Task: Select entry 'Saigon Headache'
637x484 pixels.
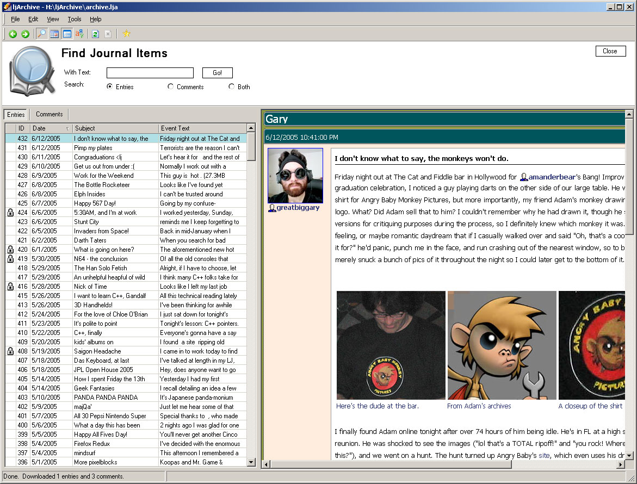Action: point(126,351)
